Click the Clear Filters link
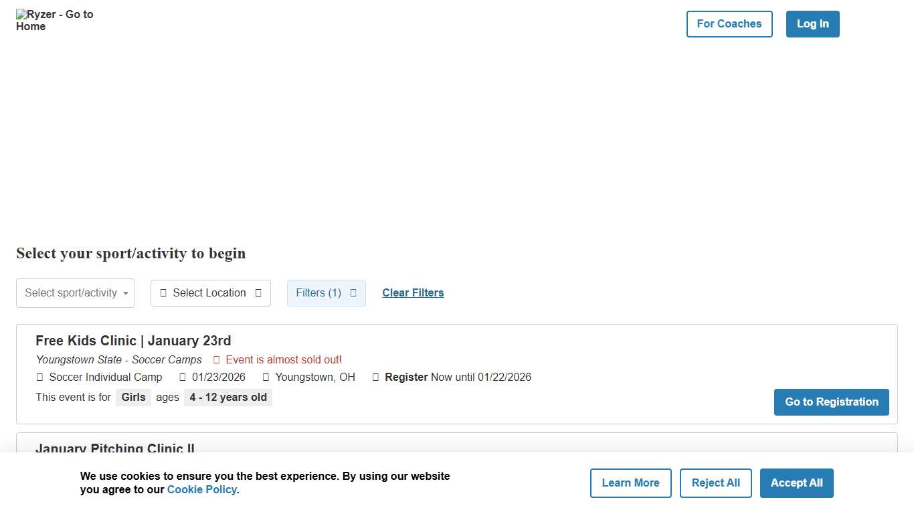914x514 pixels. click(x=413, y=293)
